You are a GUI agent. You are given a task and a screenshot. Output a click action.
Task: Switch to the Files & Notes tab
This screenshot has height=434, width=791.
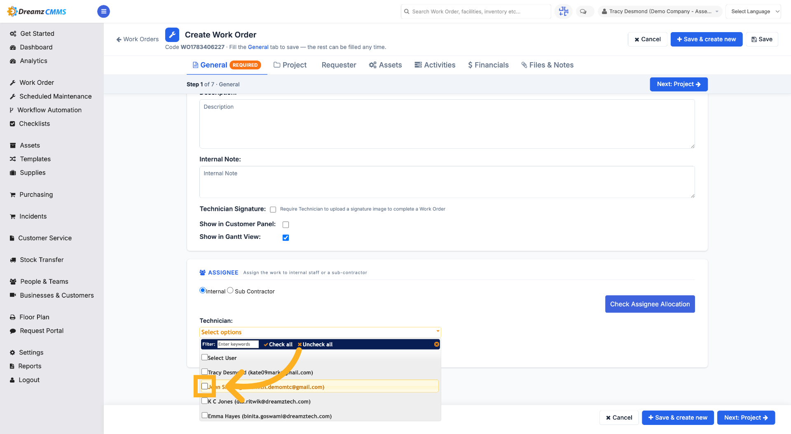(548, 65)
